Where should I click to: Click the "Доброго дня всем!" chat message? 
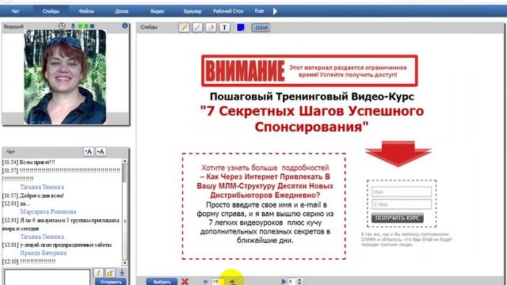tap(41, 196)
